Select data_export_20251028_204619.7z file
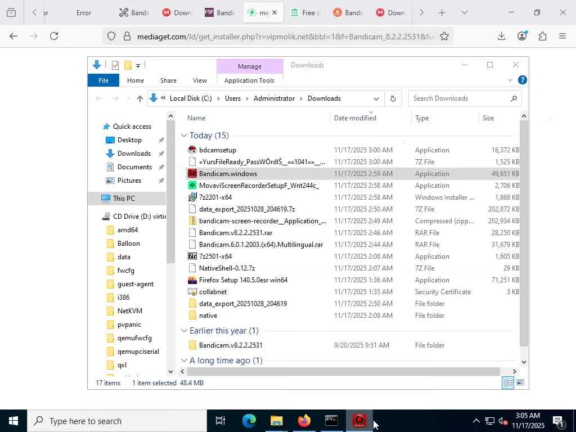 pos(247,209)
